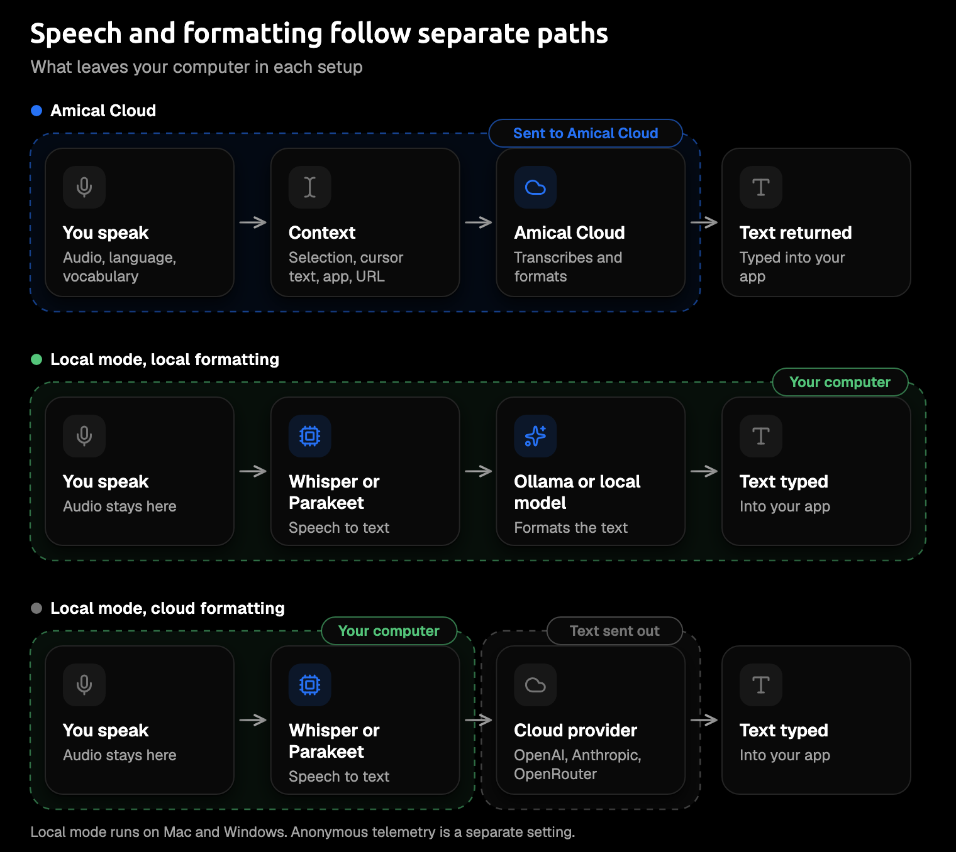Click Your computer badge in cloud formatting section
Screen dimensions: 956x852
tap(389, 631)
